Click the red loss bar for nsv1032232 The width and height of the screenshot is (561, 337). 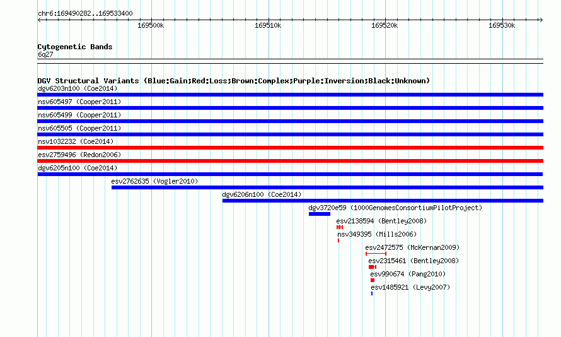(290, 148)
